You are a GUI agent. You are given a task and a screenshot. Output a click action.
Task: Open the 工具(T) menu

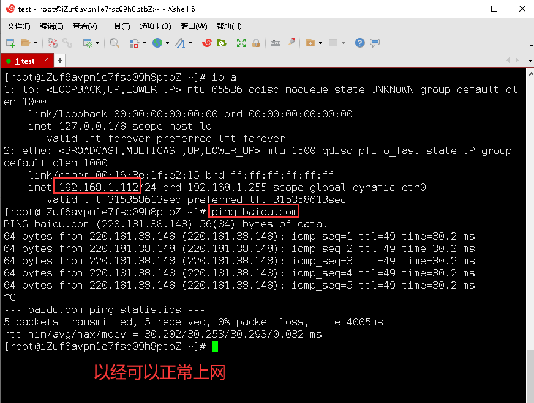[118, 26]
